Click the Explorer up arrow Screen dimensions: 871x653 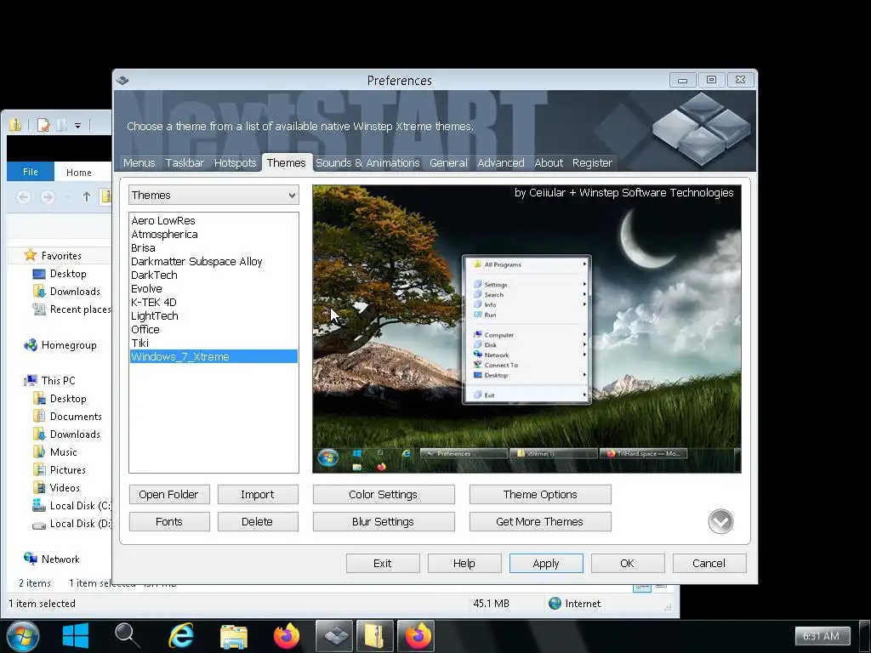click(86, 196)
